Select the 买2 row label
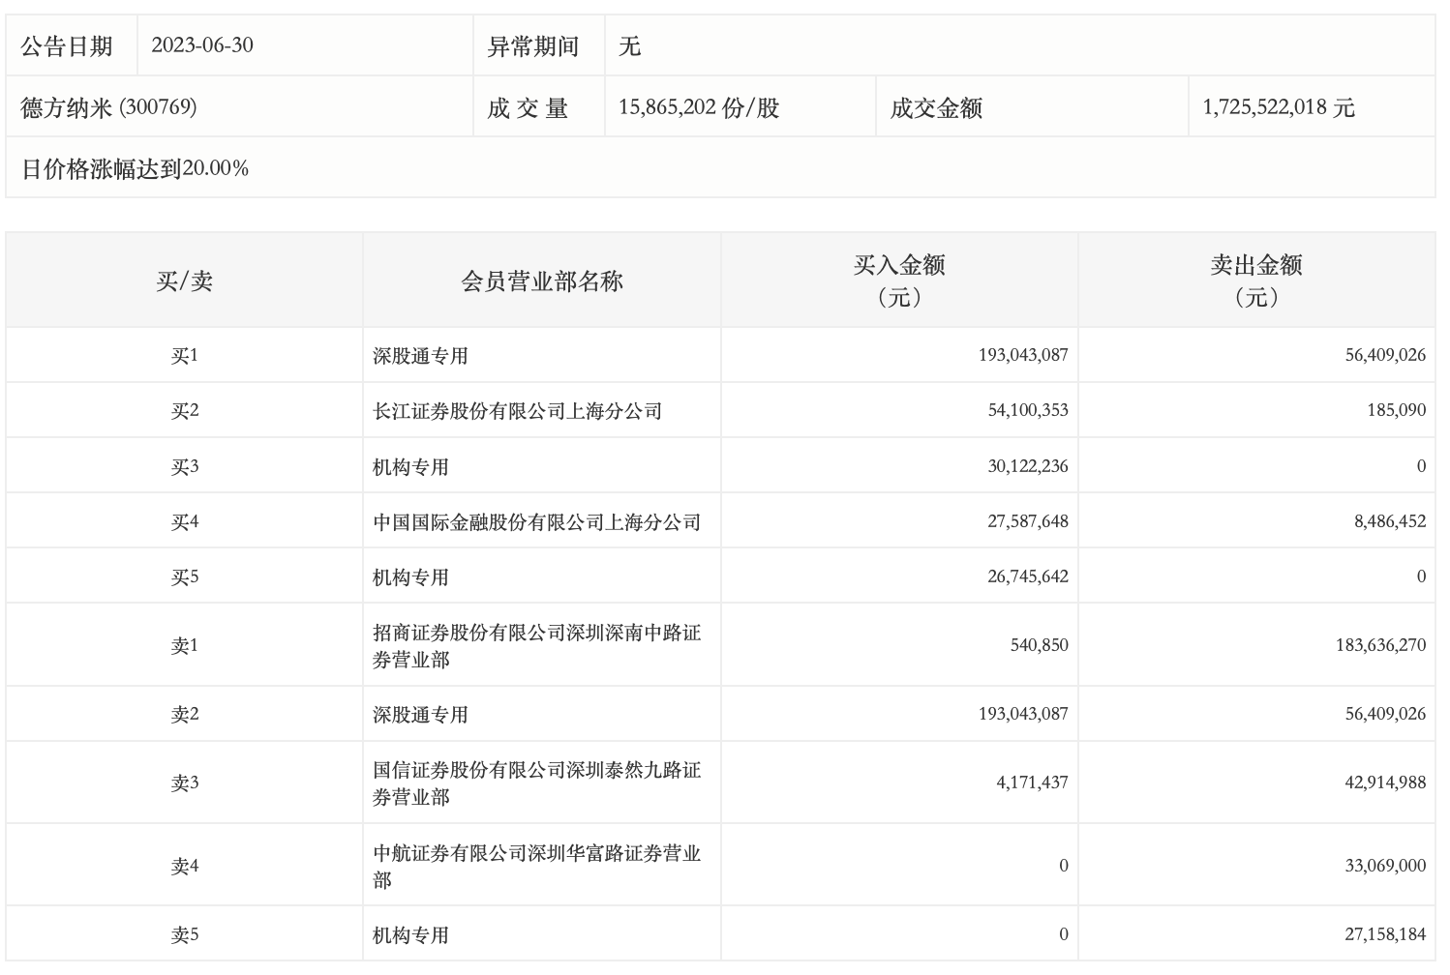 pyautogui.click(x=184, y=410)
